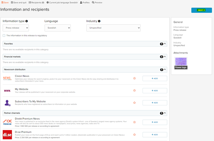Image resolution: width=214 pixels, height=141 pixels.
Task: Click the My Website www icon
Action: (7, 91)
